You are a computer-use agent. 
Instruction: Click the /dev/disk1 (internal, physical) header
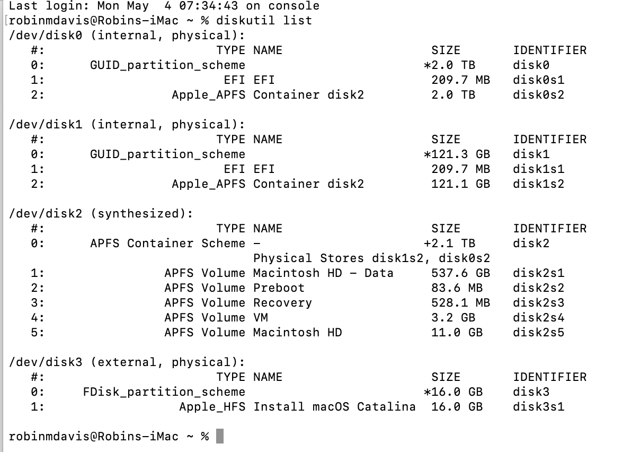[x=128, y=125]
